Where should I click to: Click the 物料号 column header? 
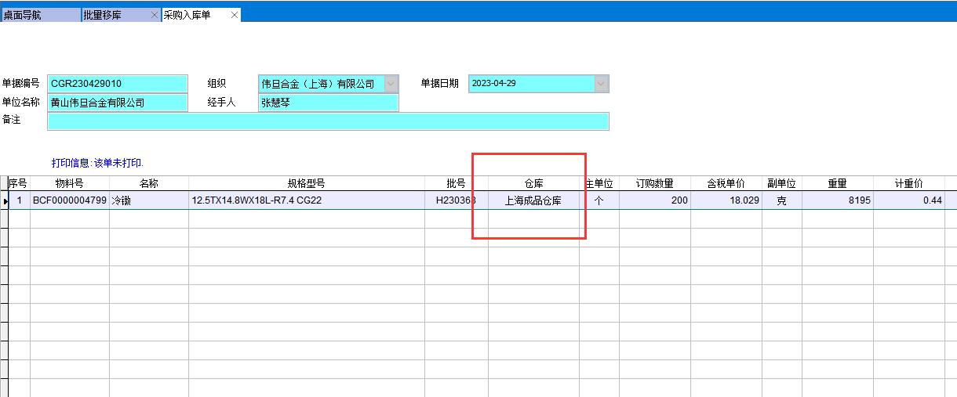69,183
